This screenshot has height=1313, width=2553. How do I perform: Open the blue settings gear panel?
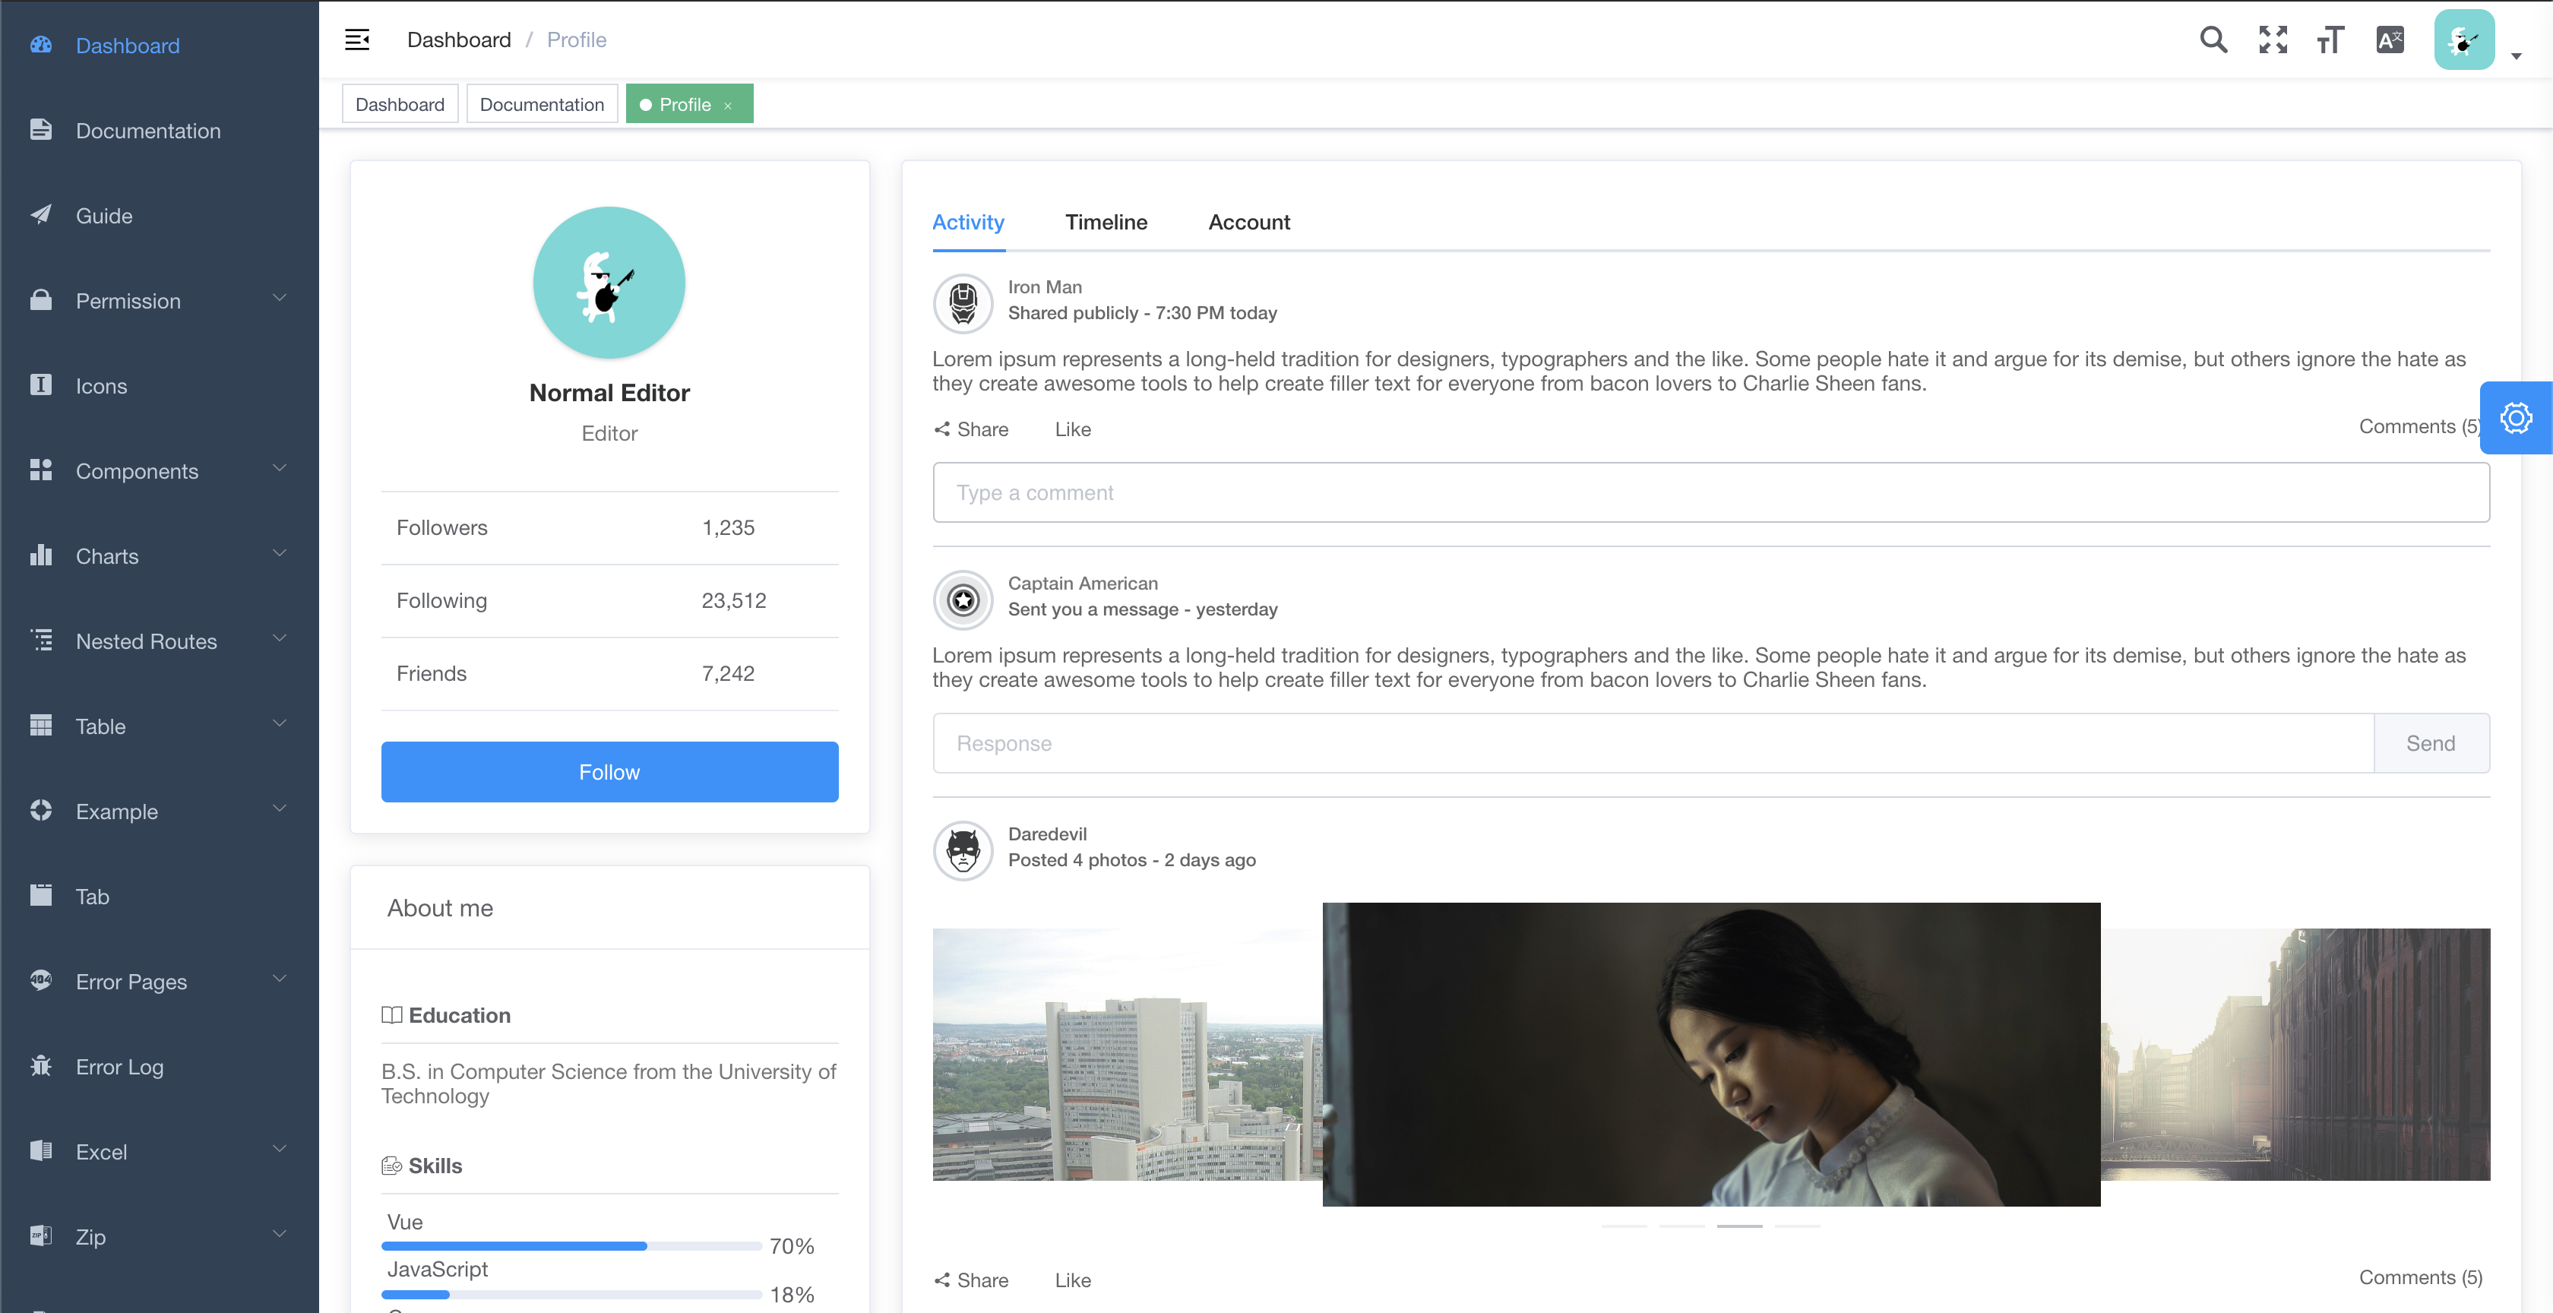[2515, 417]
